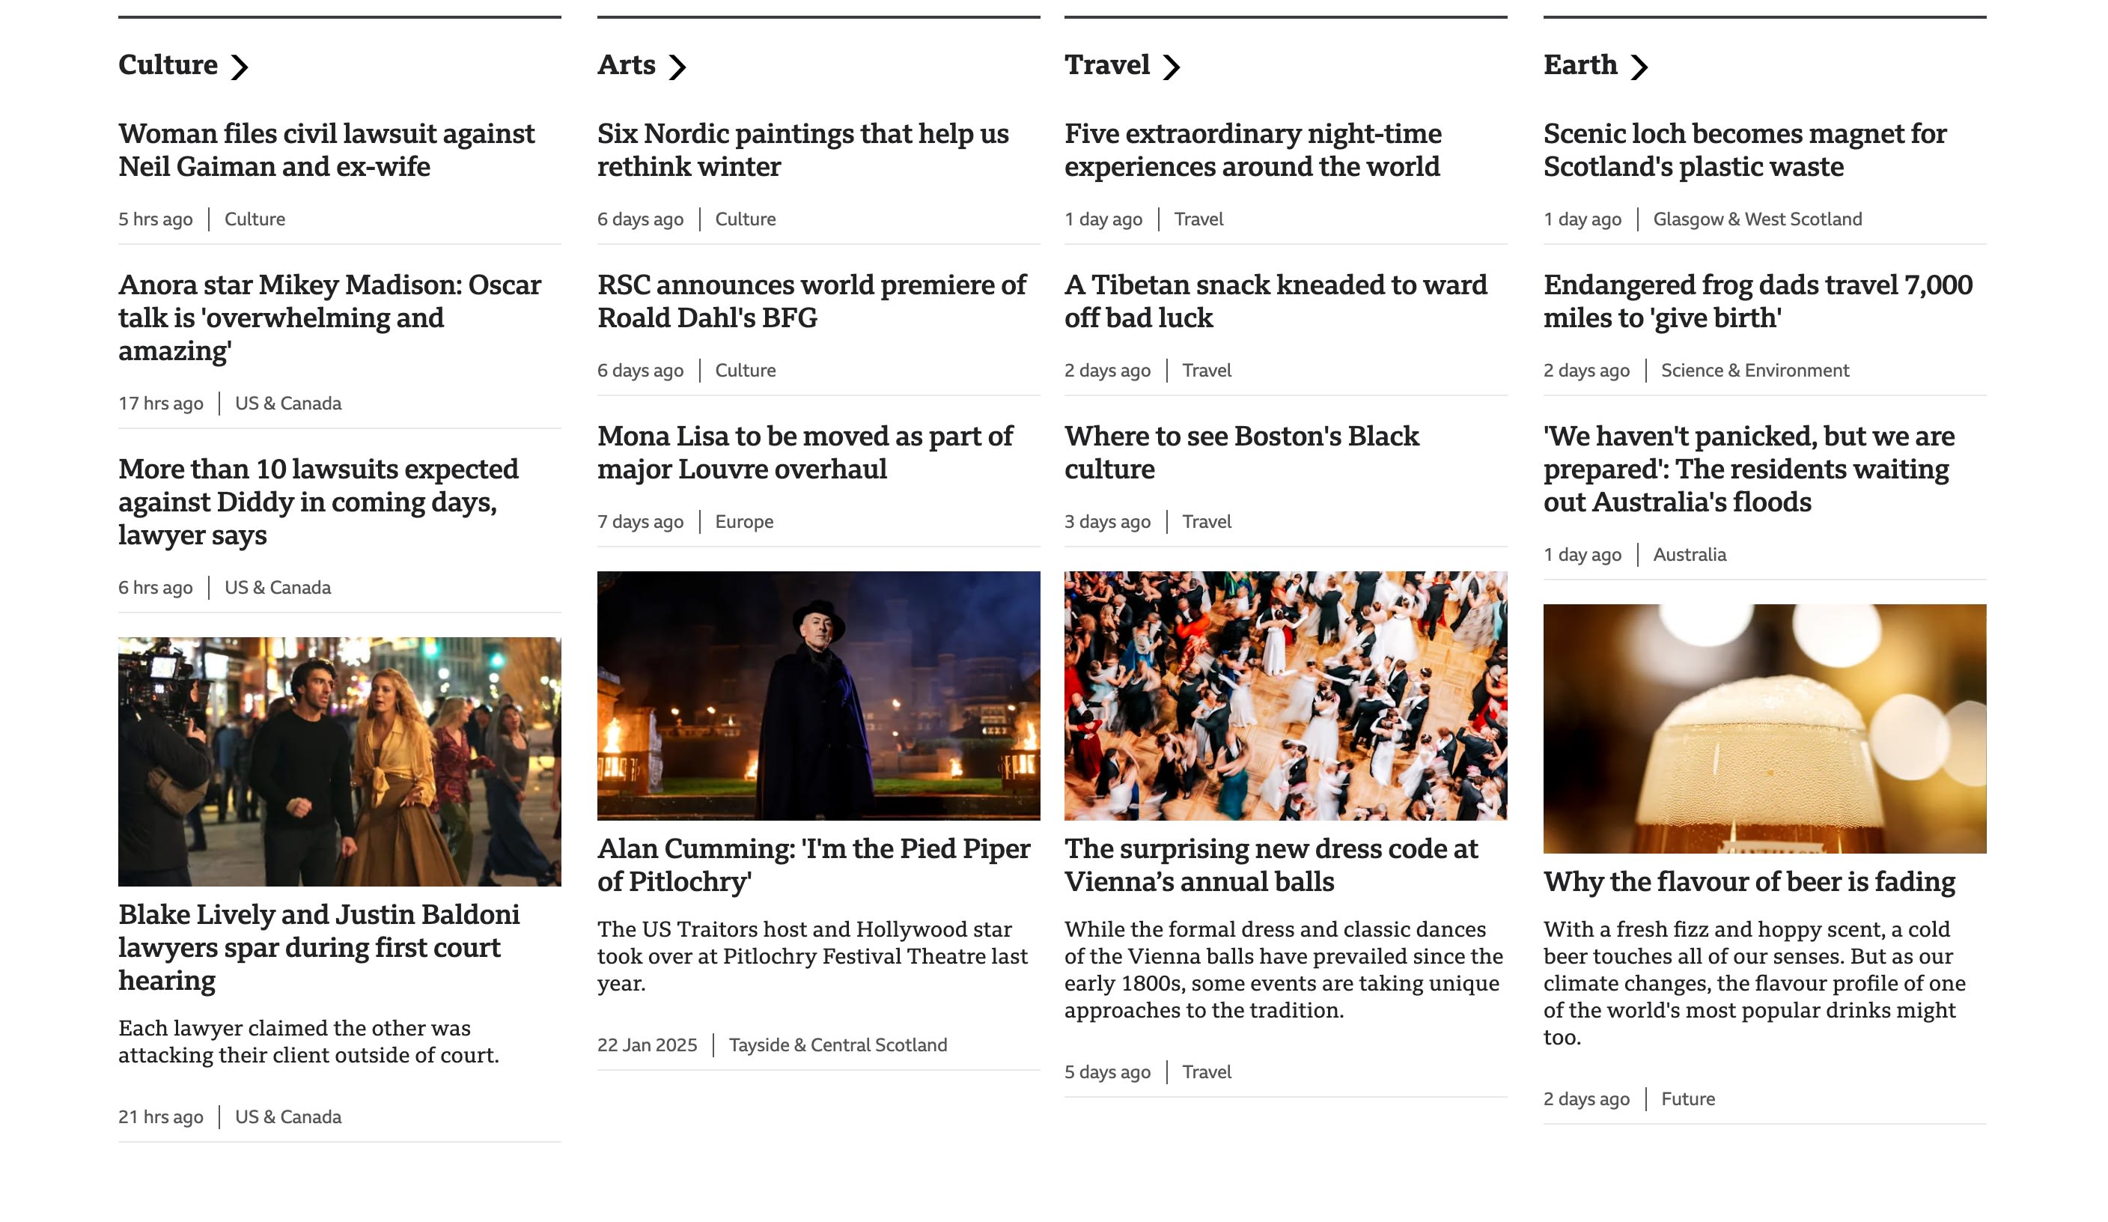Open the 'Glasgow & West Scotland' topic tag
Image resolution: width=2108 pixels, height=1222 pixels.
click(1757, 219)
